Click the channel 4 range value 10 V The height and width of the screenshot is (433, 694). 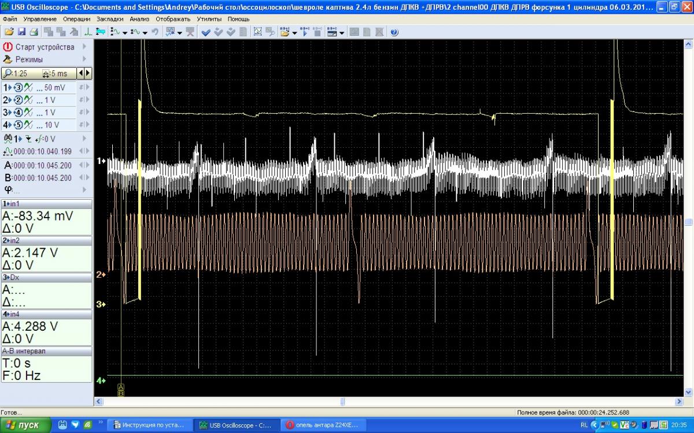(51, 125)
